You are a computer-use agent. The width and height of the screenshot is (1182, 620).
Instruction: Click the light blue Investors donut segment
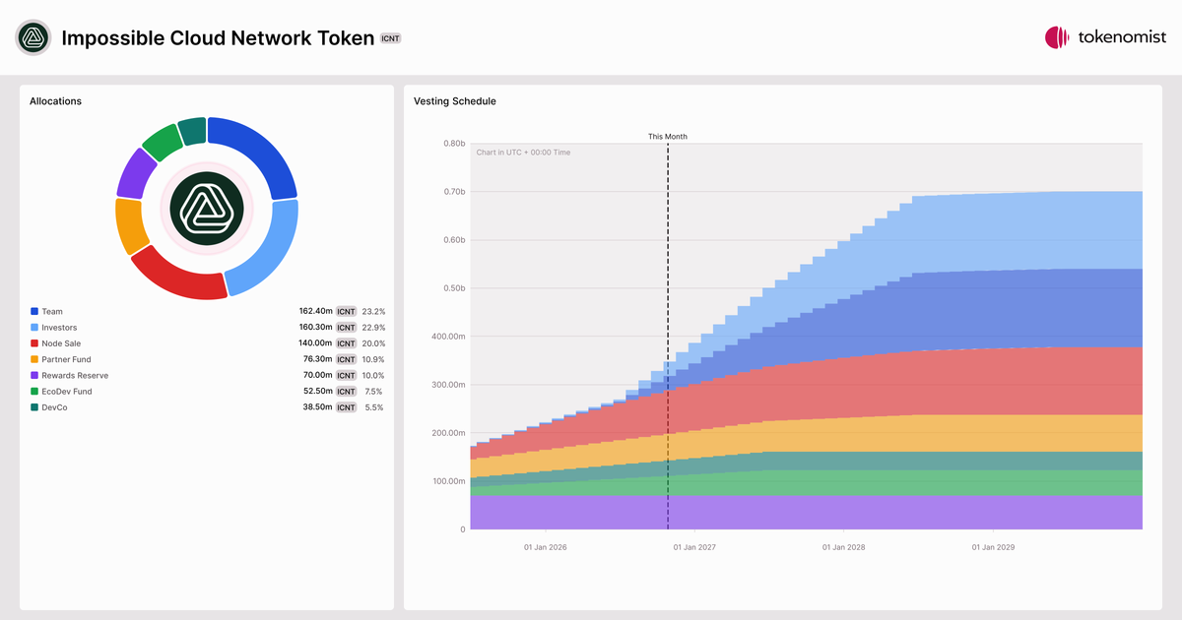point(269,249)
